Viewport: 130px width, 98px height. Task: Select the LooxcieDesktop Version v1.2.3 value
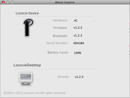coord(79,77)
